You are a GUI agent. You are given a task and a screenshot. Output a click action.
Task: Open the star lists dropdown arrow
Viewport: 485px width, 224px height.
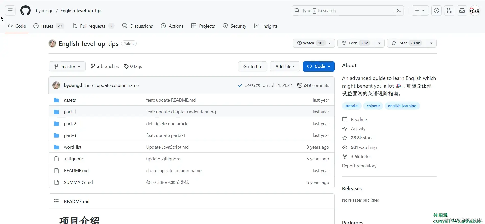pos(431,43)
